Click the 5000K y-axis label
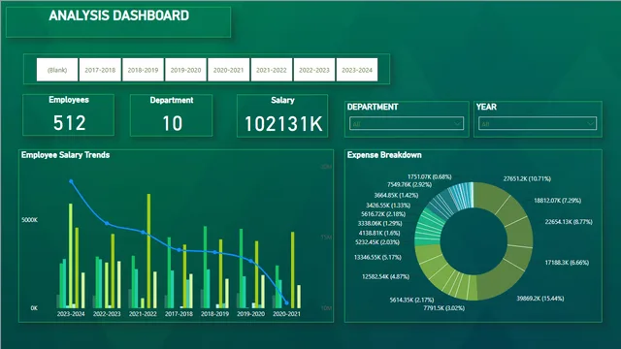 click(30, 220)
